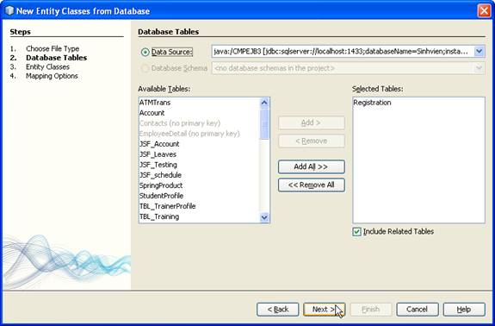Click the Data Source combo box field
Viewport: 495px width, 326px height.
point(348,52)
